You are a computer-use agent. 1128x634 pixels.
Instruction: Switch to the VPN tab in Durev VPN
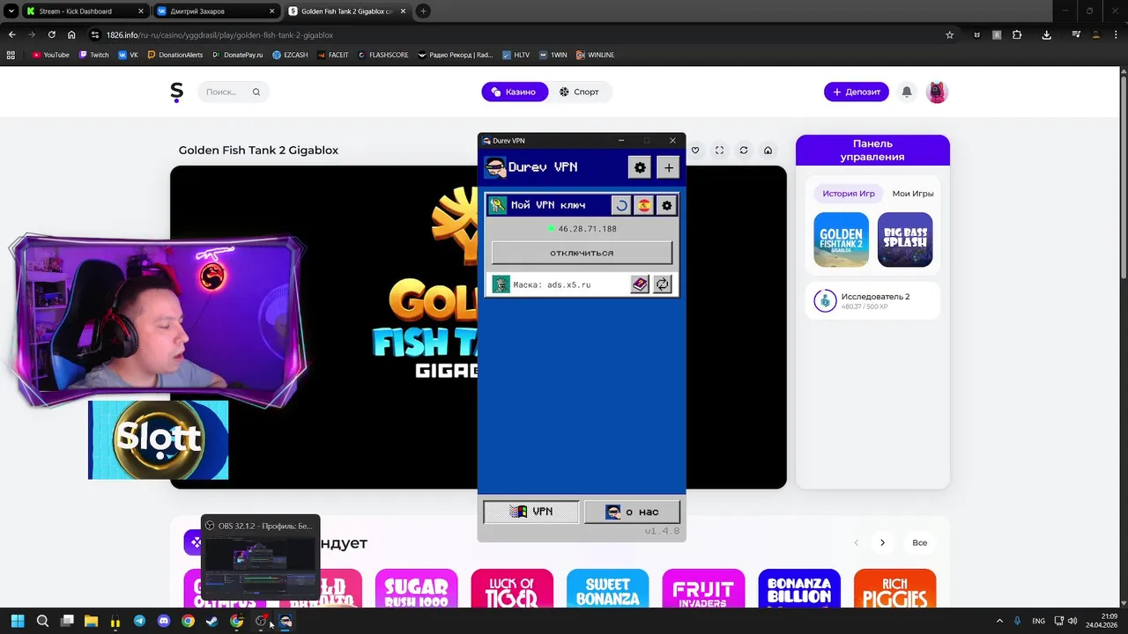tap(531, 512)
